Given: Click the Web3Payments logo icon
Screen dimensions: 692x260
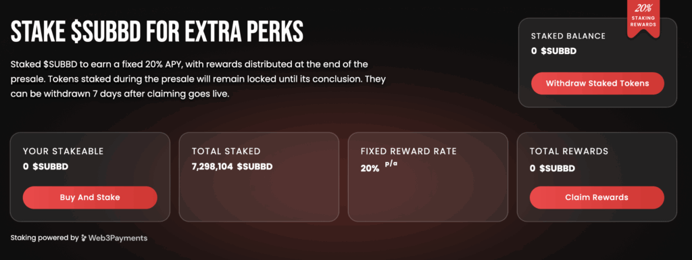Looking at the screenshot, I should click(x=84, y=238).
